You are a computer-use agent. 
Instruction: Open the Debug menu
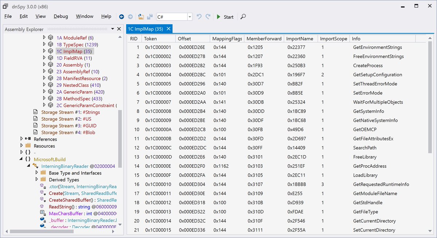click(61, 16)
